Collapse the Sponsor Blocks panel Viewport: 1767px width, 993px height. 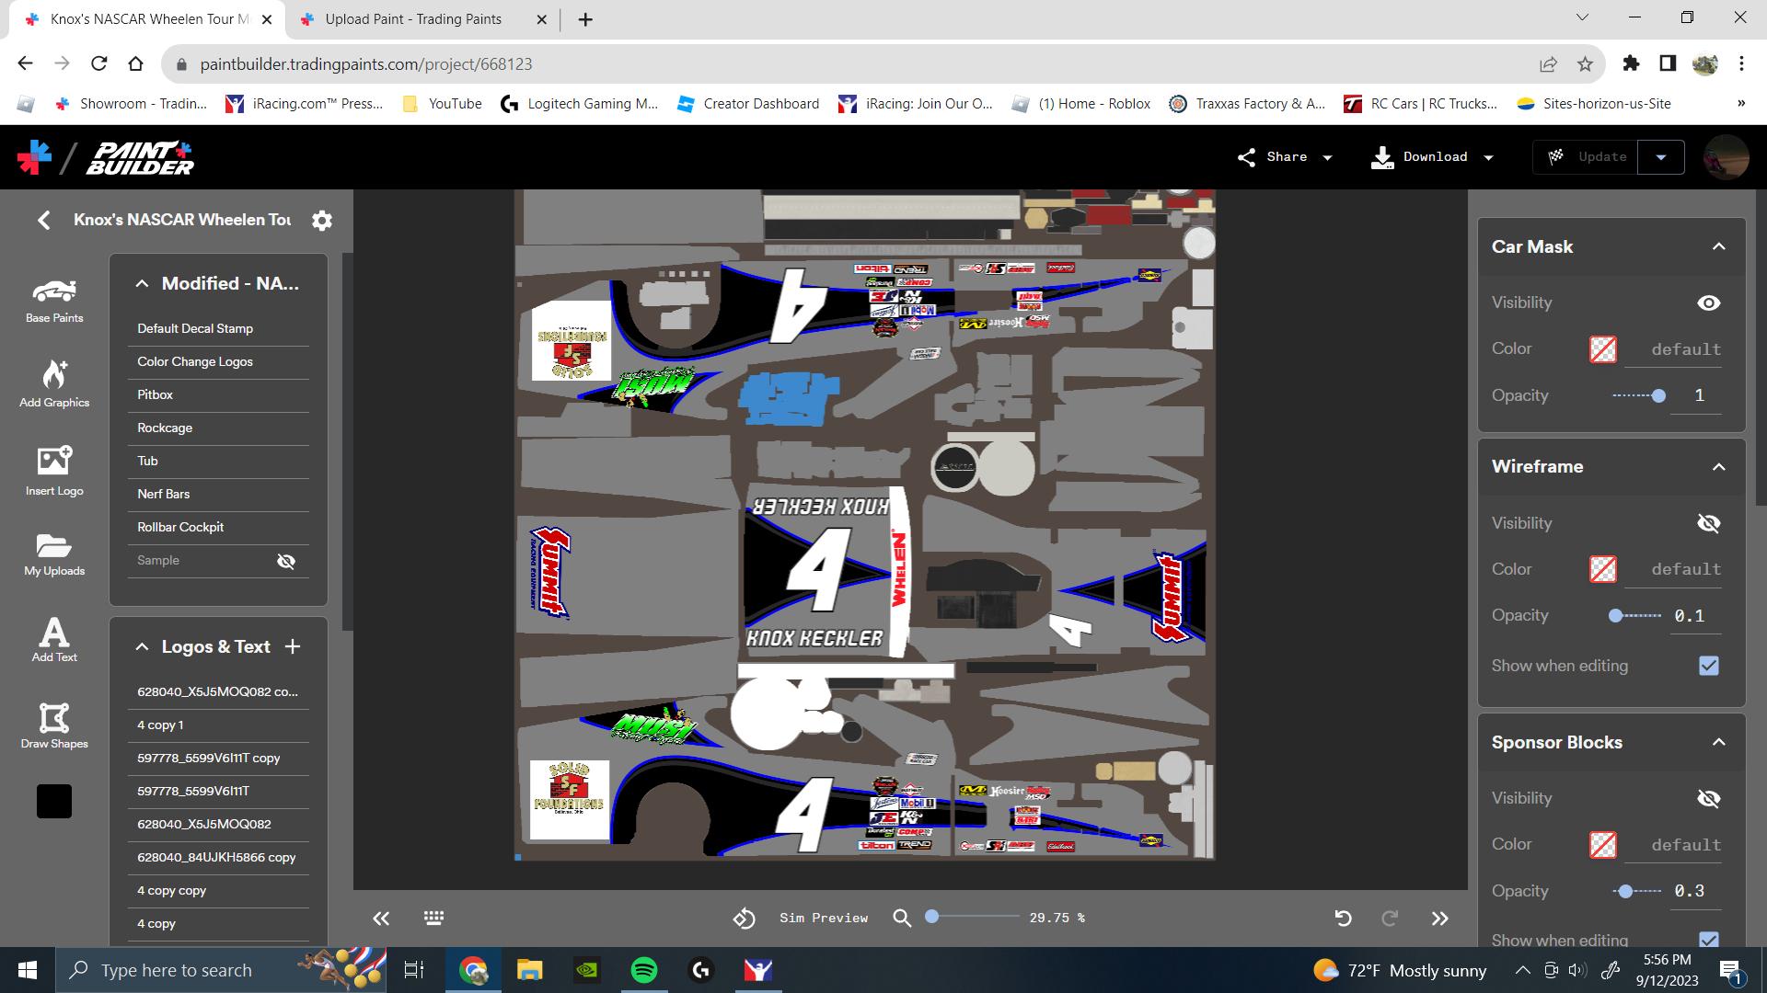(1719, 743)
